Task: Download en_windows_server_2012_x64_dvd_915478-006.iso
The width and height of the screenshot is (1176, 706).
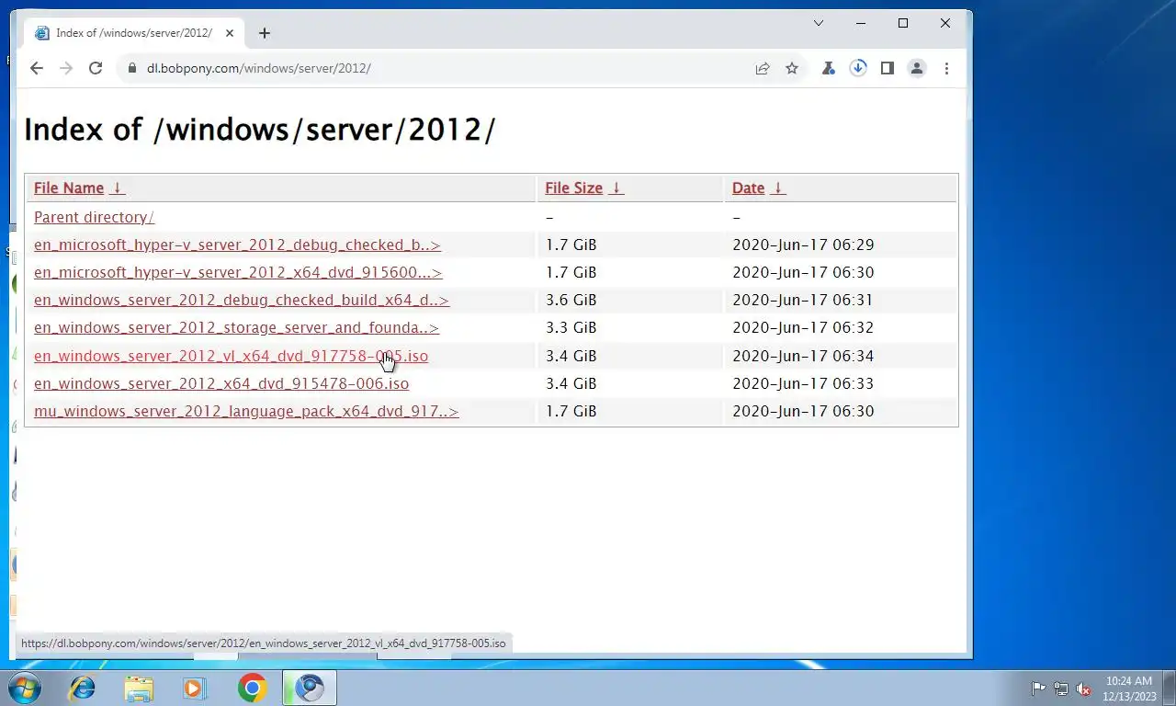Action: (x=221, y=383)
